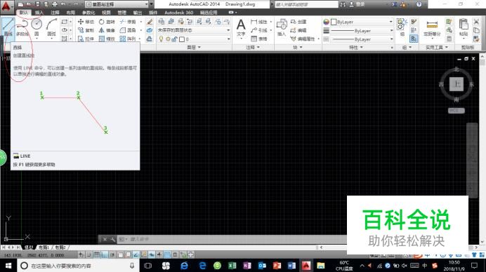This screenshot has height=272, width=486.
Task: Switch to the 布局1 layout tab
Action: (x=44, y=247)
